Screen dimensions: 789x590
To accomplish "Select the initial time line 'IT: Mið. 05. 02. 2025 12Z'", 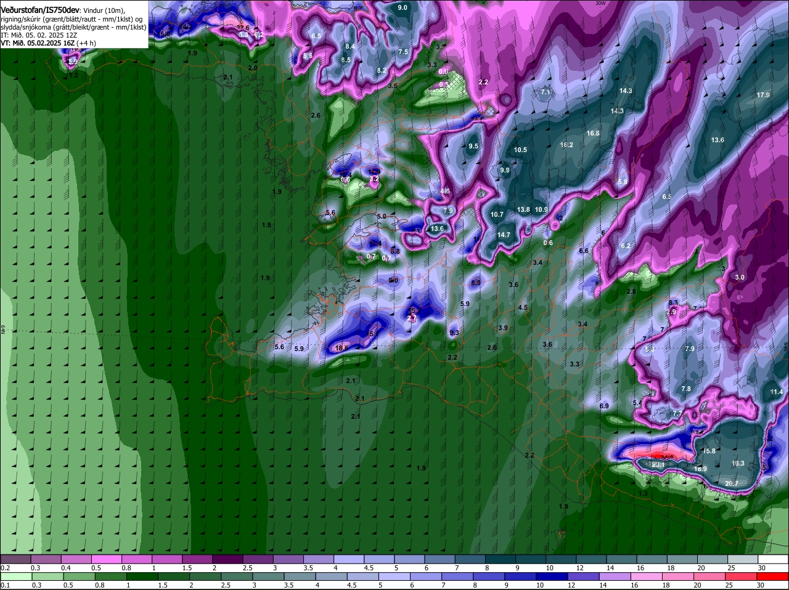I will 39,35.
